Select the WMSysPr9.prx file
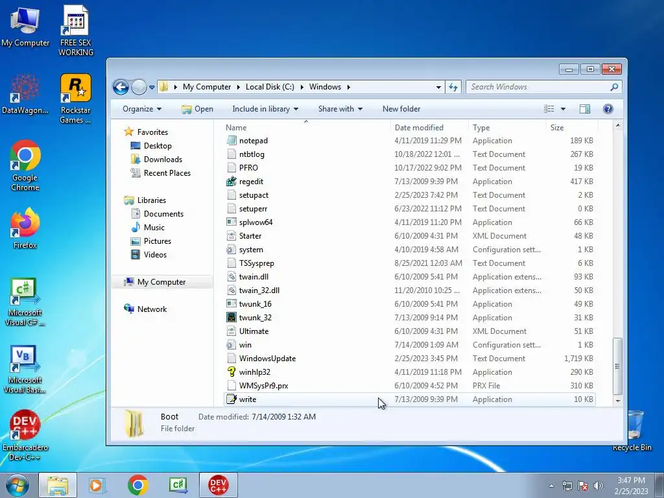Viewport: 664px width, 498px height. click(x=263, y=385)
